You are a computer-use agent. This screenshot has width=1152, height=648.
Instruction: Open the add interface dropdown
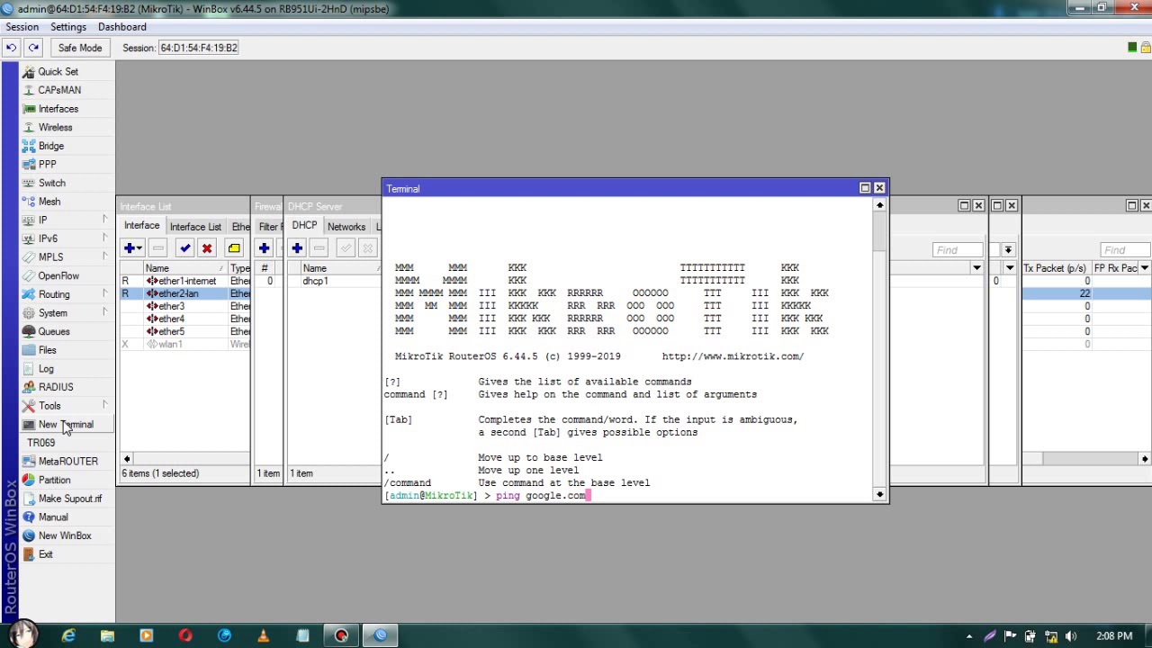click(x=133, y=248)
